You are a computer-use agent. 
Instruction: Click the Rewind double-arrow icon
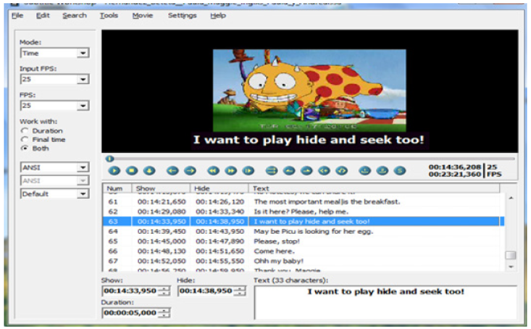point(213,171)
